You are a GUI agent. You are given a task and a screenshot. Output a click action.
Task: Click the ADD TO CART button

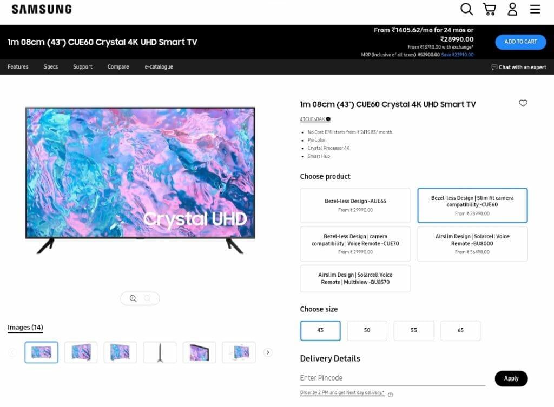coord(520,42)
